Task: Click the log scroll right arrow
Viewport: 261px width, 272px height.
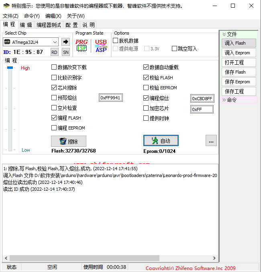Action: (x=214, y=258)
